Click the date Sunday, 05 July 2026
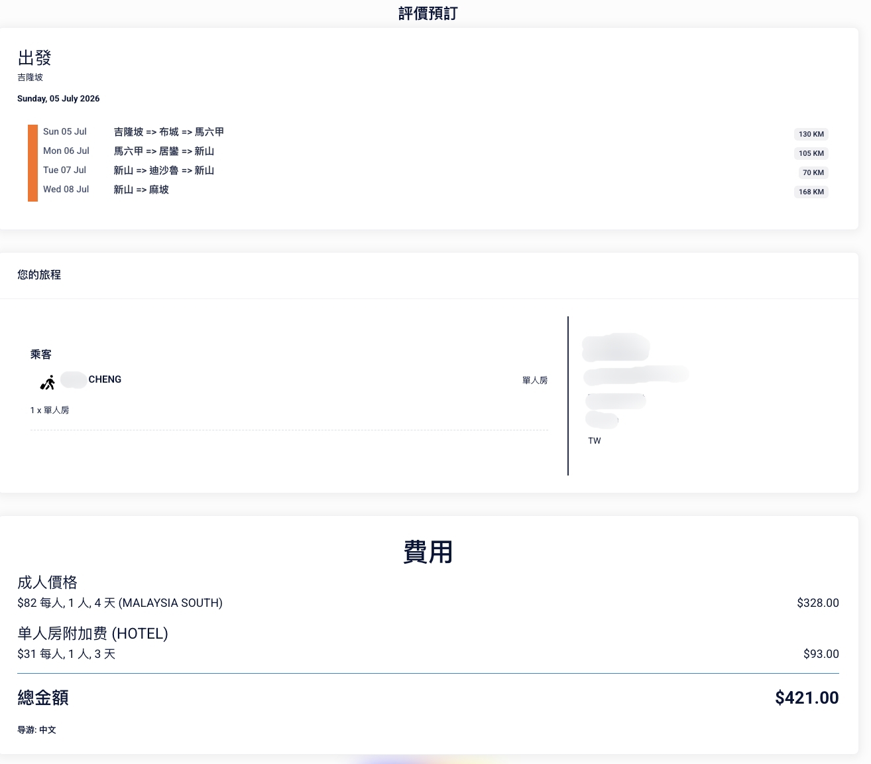This screenshot has height=764, width=871. pos(58,98)
